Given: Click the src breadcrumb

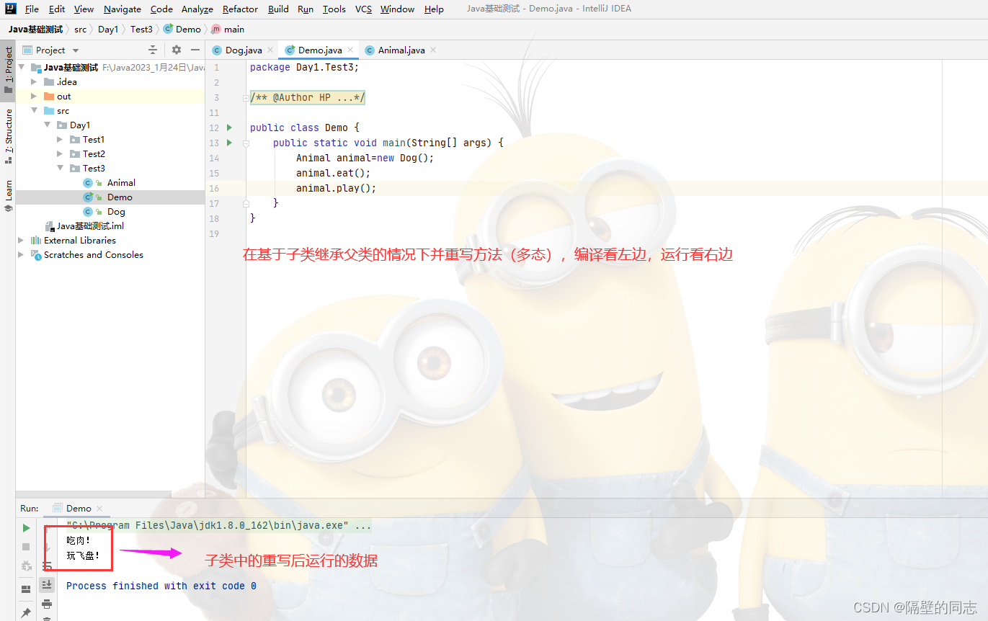Looking at the screenshot, I should pyautogui.click(x=80, y=30).
